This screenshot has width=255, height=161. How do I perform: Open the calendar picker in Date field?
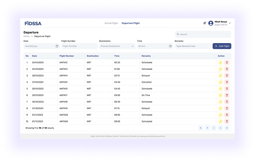57,46
